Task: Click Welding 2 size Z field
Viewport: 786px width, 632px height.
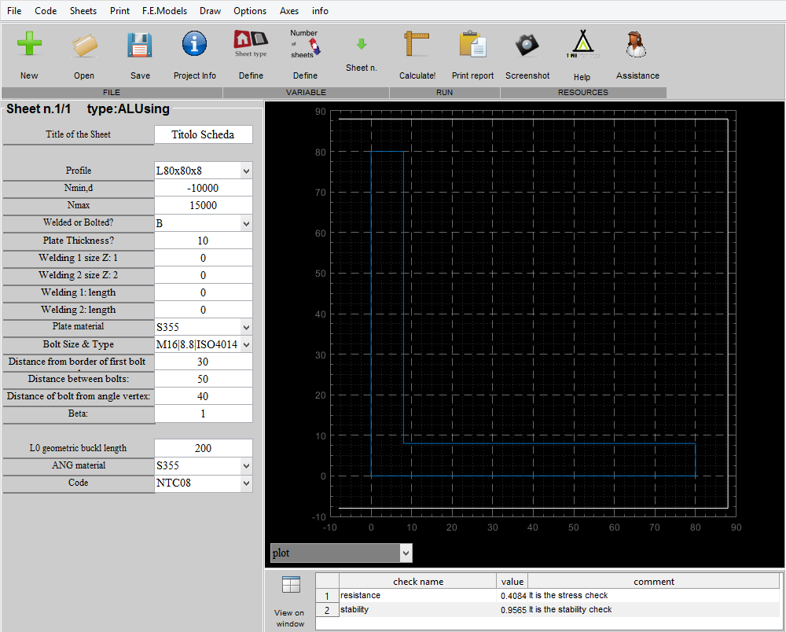Action: (203, 275)
